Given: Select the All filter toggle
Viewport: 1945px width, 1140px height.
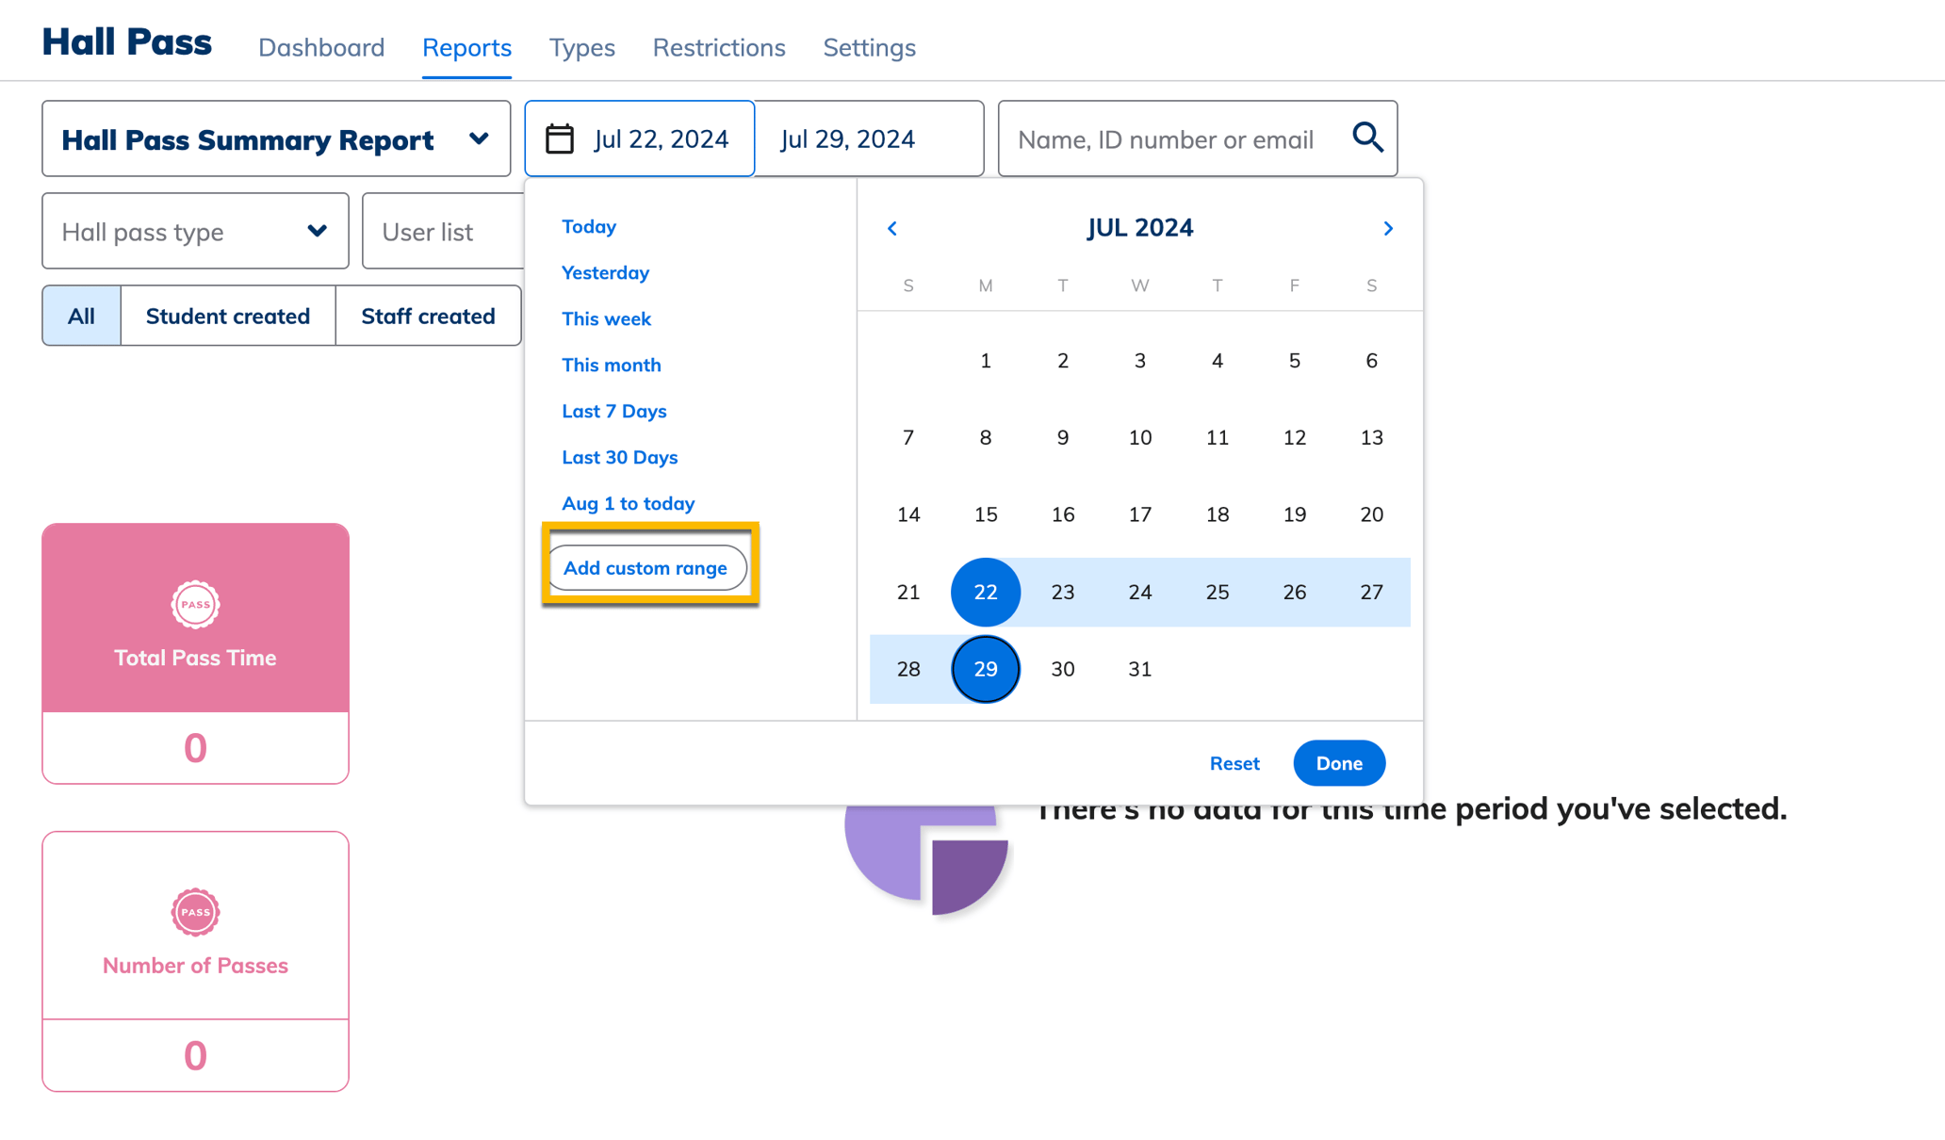Looking at the screenshot, I should 81,316.
